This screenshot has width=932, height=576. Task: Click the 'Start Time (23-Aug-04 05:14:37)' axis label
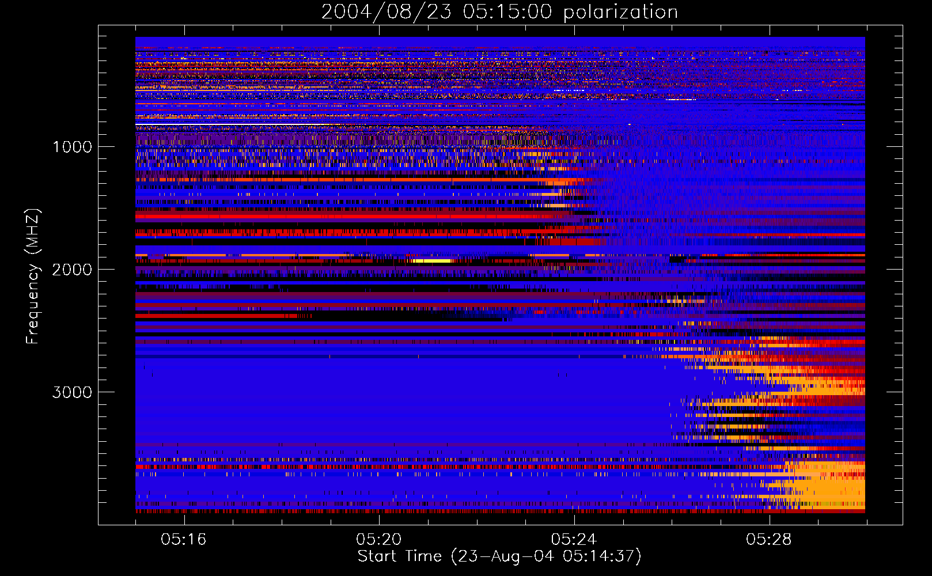coord(499,556)
